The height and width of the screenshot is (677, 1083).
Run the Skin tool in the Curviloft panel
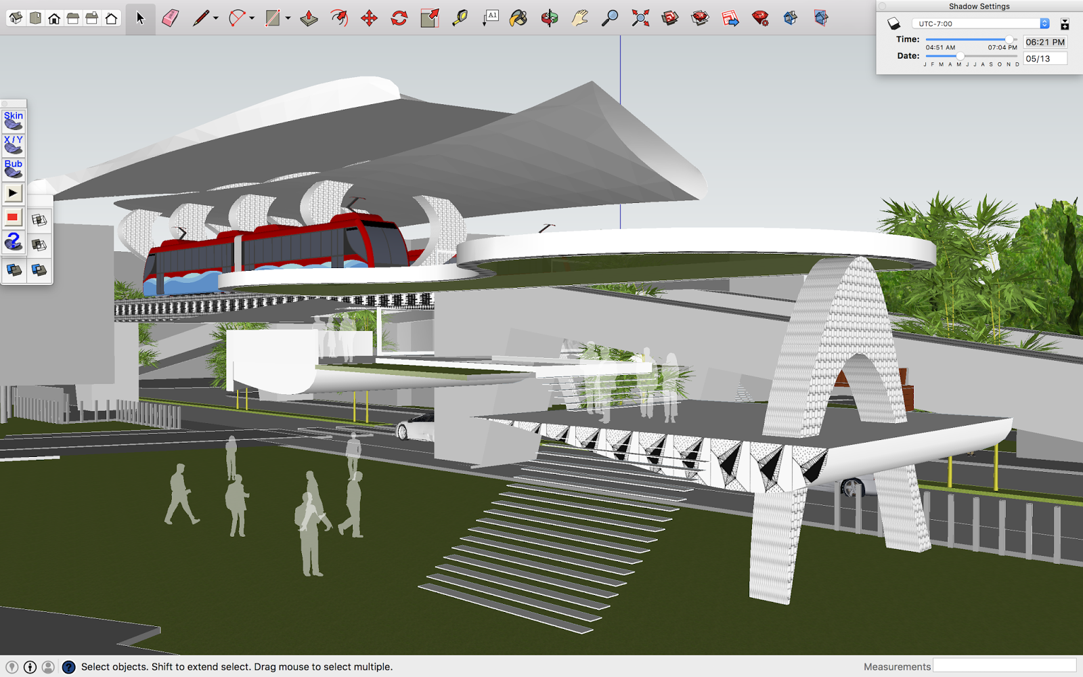[14, 122]
